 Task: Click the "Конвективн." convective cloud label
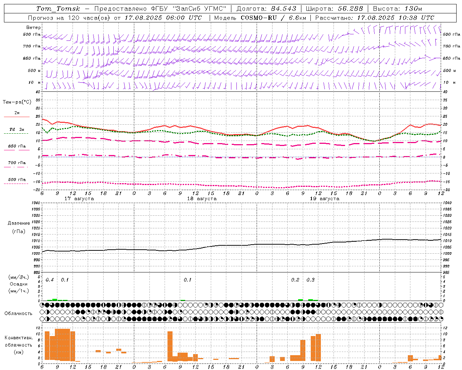(x=18, y=338)
